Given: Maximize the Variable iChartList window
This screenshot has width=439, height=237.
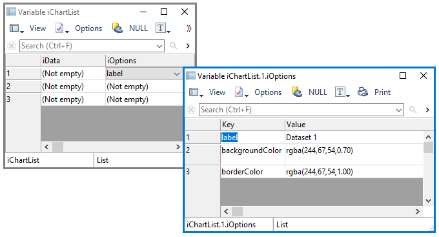Looking at the screenshot, I should (x=164, y=12).
